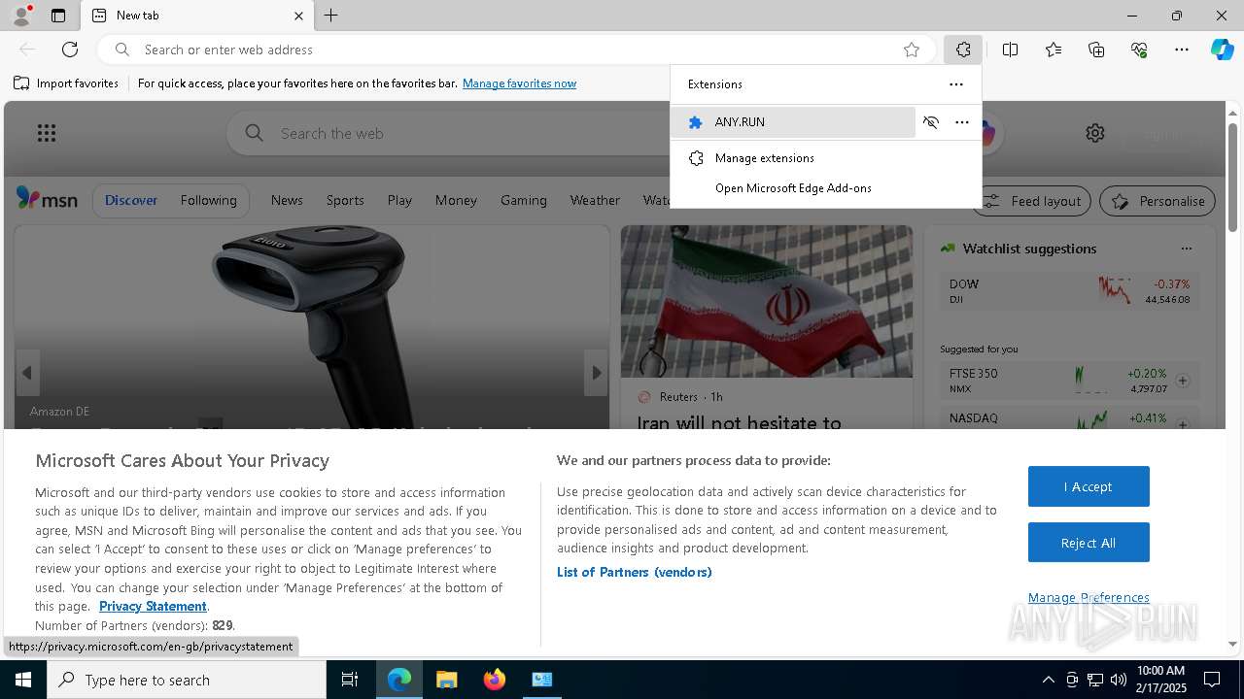
Task: Open Settings and more menu
Action: 1182,50
